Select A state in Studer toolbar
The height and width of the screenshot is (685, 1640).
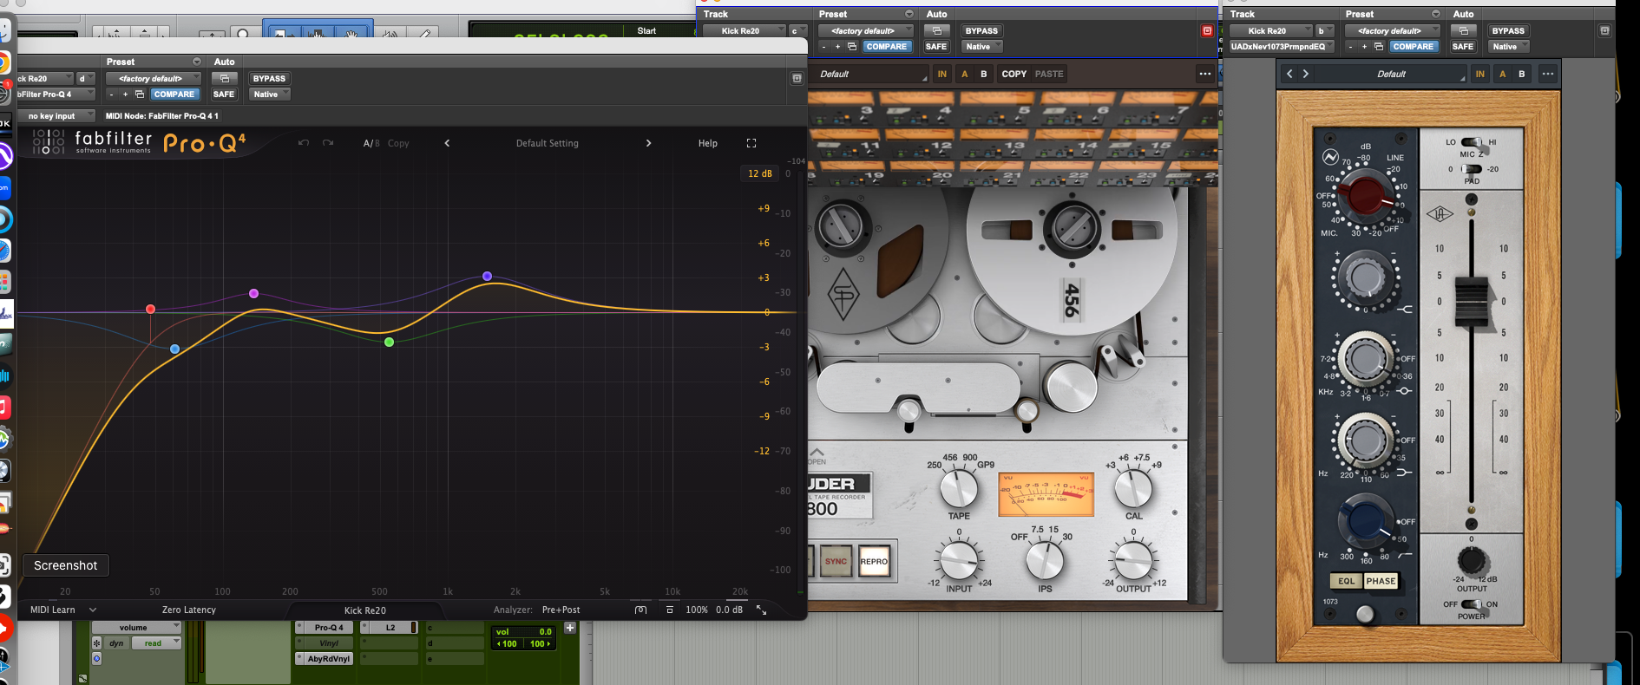click(x=965, y=74)
